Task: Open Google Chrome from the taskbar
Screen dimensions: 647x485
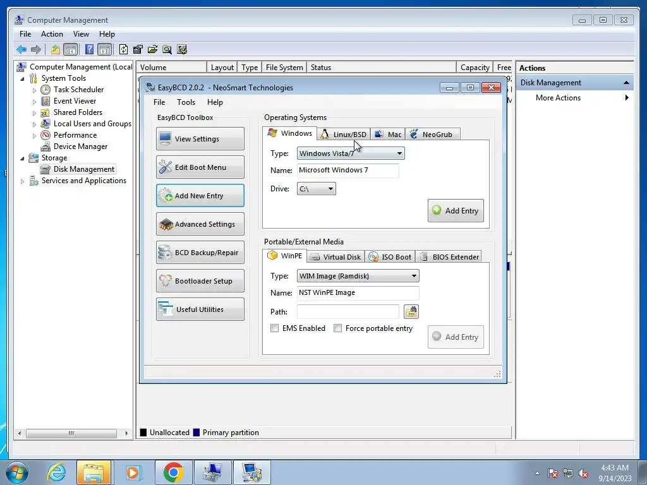Action: click(173, 472)
